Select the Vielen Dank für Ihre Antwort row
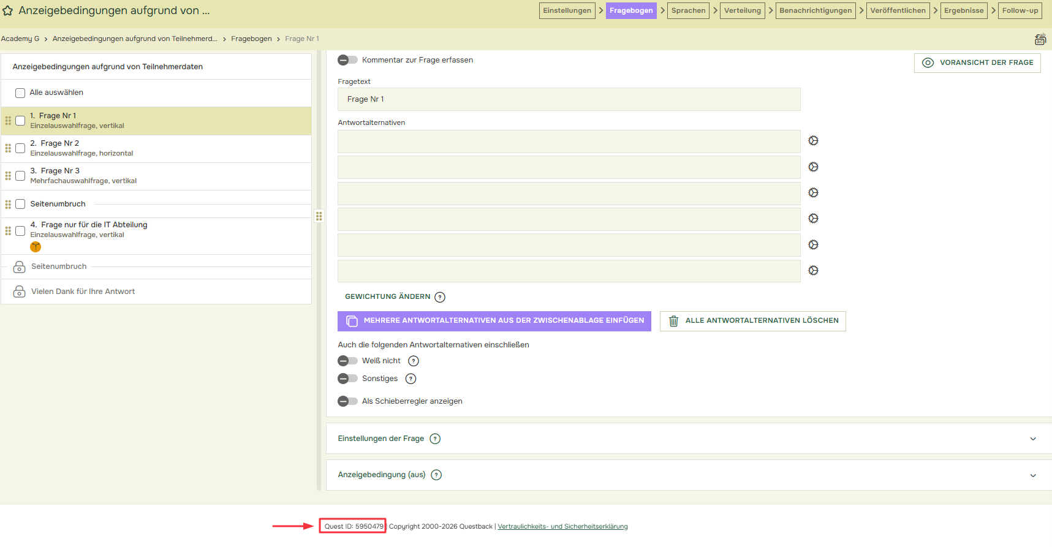The image size is (1052, 547). coord(156,292)
